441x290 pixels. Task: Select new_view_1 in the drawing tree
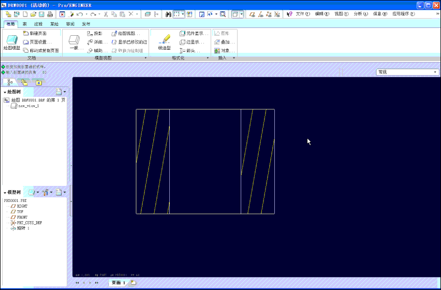(25, 106)
